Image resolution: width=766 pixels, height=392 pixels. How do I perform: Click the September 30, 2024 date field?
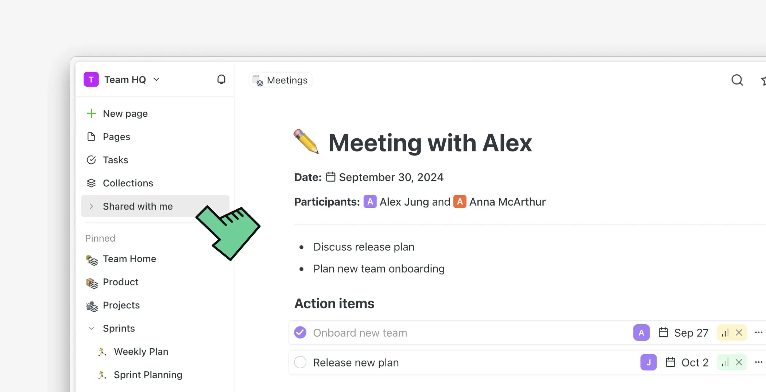coord(391,177)
